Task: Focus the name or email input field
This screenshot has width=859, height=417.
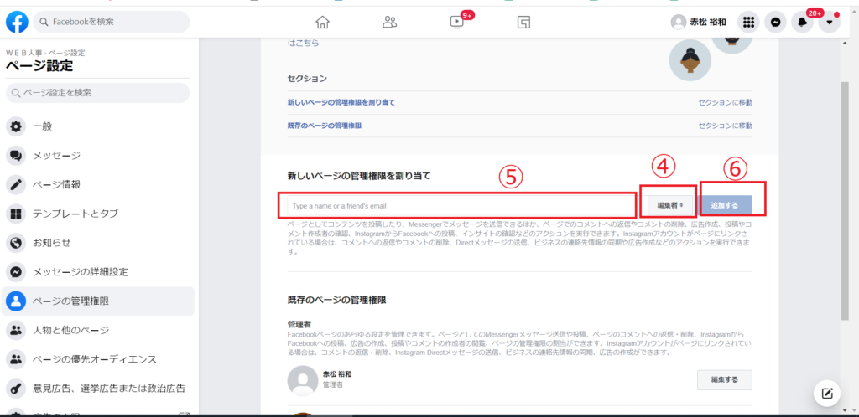Action: (x=460, y=205)
